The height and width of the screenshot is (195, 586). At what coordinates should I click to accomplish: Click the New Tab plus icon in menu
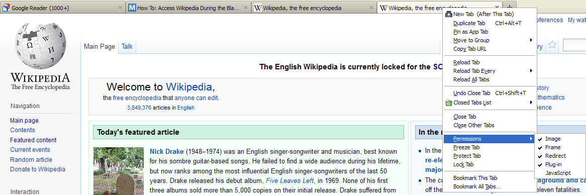449,14
